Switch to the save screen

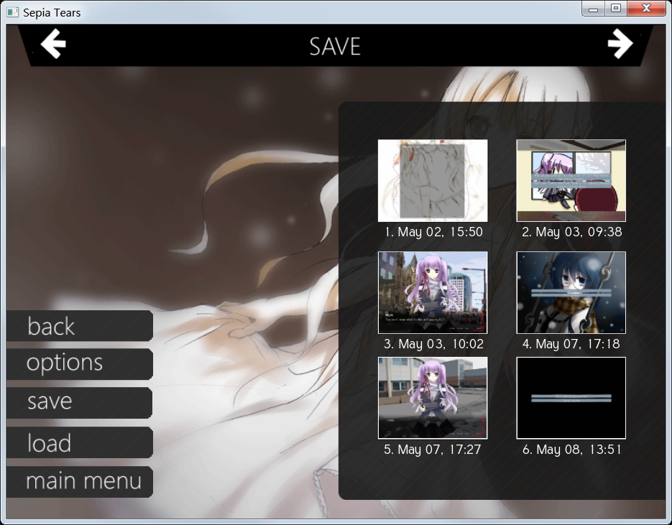coord(50,402)
